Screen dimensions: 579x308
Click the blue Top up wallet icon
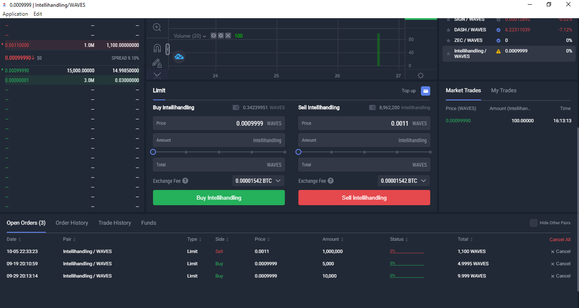click(x=426, y=91)
